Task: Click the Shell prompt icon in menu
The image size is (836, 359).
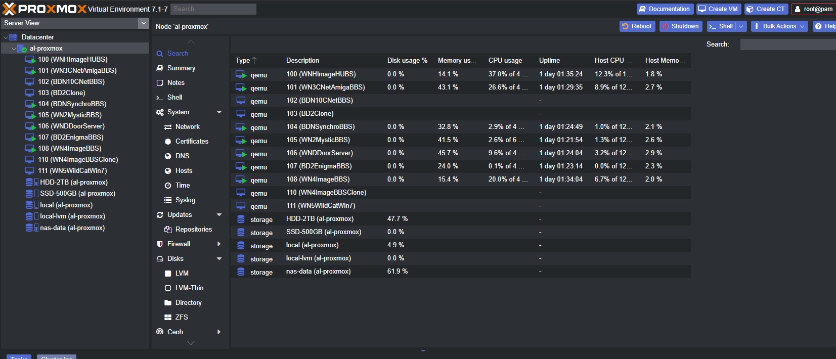Action: tap(160, 98)
